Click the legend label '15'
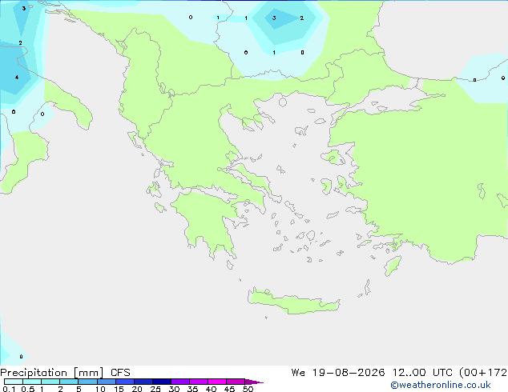508x392 pixels. coord(119,389)
